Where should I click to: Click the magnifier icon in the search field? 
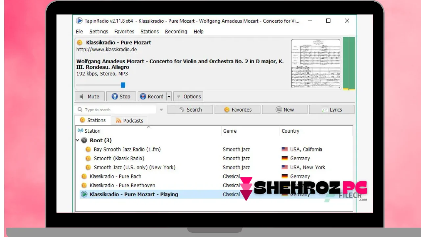pyautogui.click(x=80, y=110)
